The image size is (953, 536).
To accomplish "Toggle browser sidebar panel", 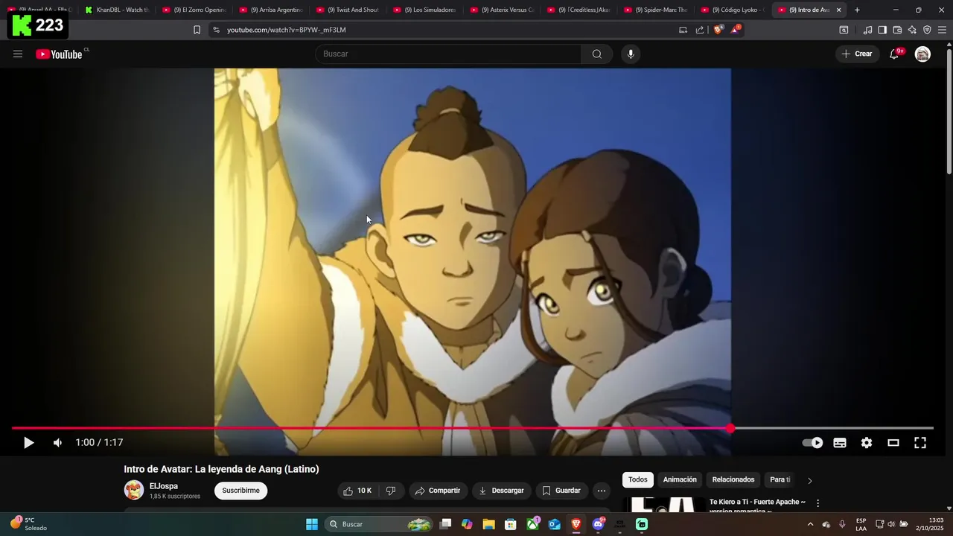I will coord(882,30).
